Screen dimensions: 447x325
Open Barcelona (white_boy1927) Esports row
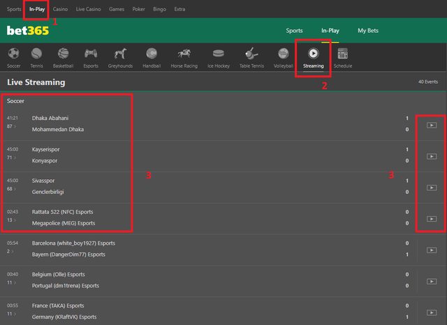click(x=73, y=243)
